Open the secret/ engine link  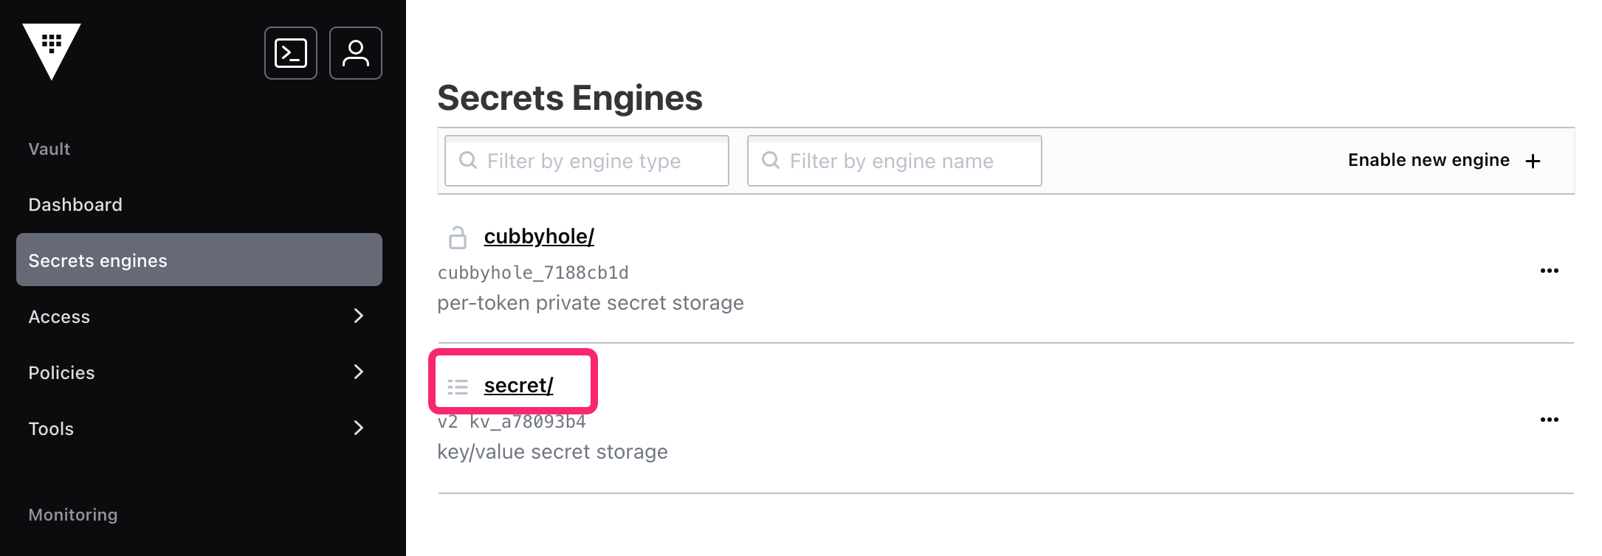click(x=518, y=385)
